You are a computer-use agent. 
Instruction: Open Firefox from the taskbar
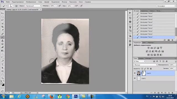click(52, 97)
